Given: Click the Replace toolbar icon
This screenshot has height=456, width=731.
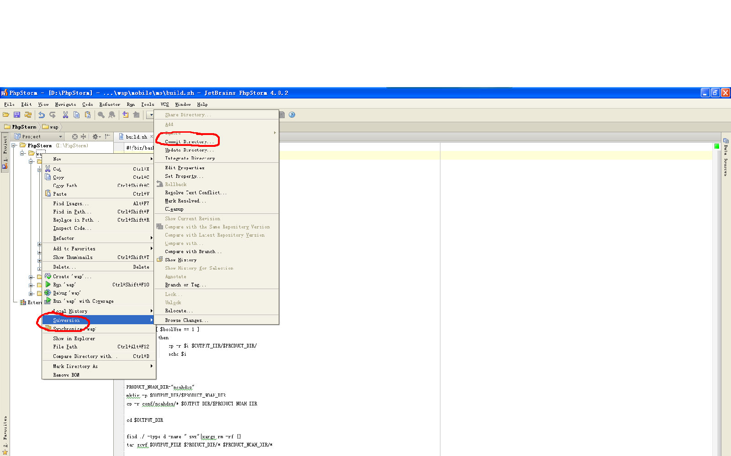Looking at the screenshot, I should click(112, 115).
